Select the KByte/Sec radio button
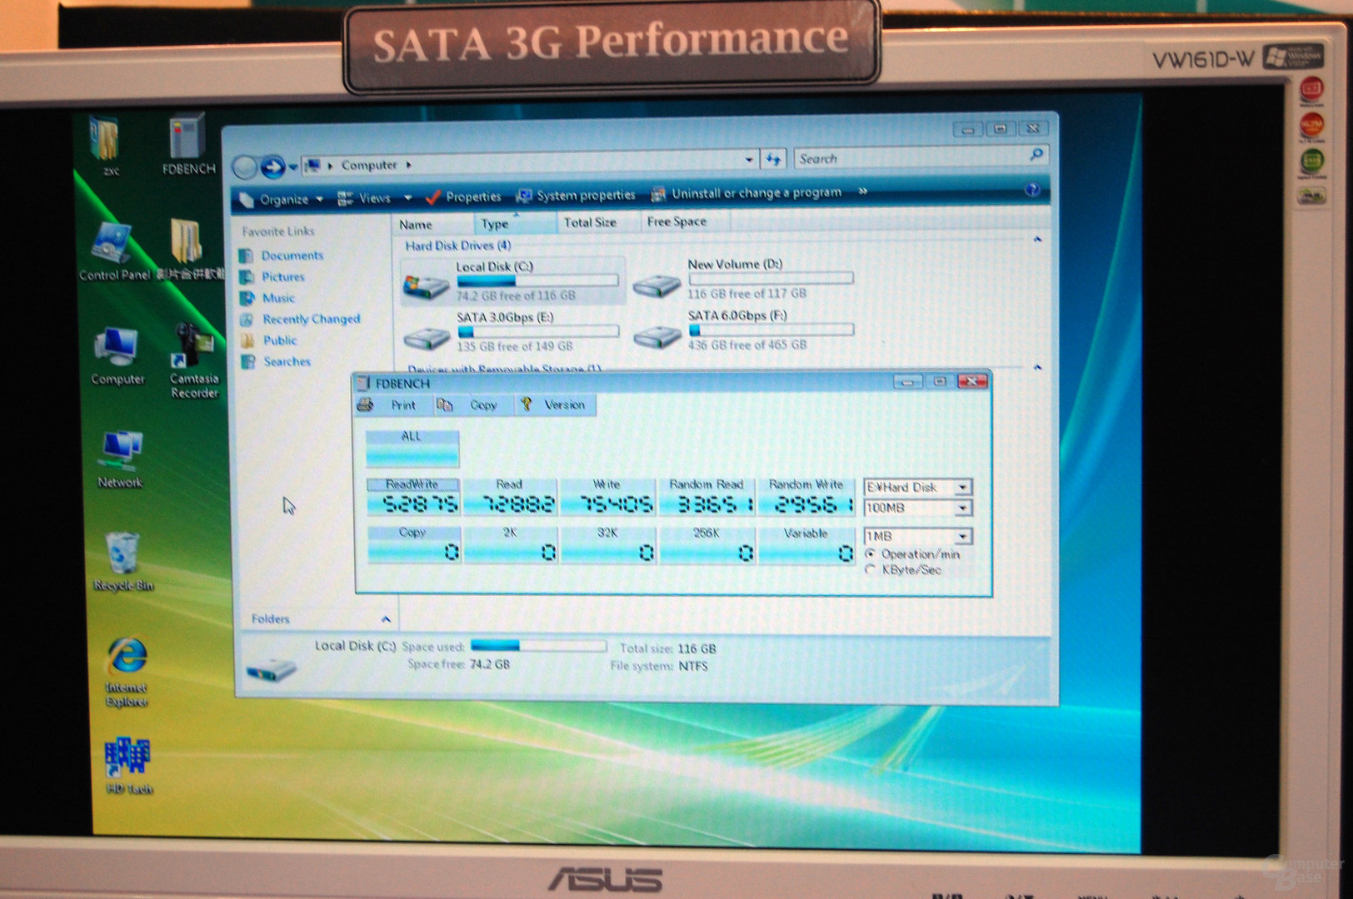 [x=871, y=570]
